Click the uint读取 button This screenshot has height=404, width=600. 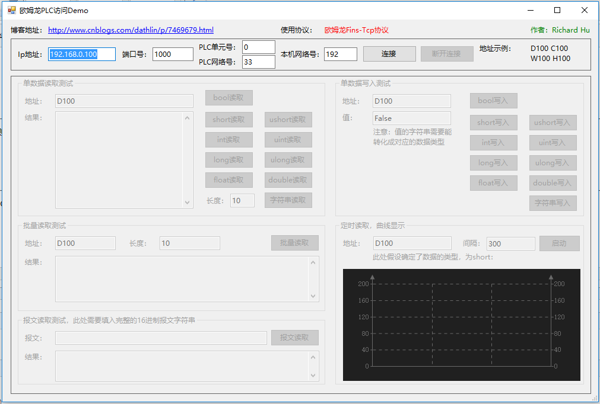288,140
